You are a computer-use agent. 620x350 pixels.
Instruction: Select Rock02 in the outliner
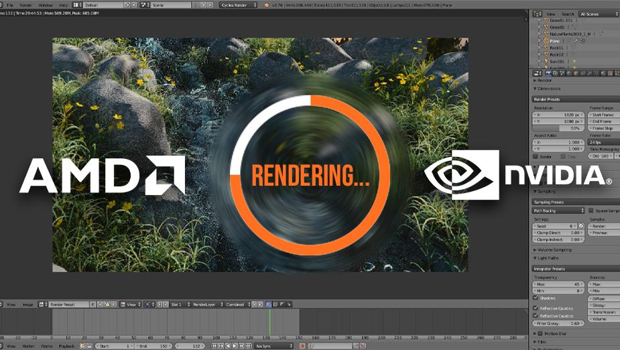pyautogui.click(x=556, y=54)
